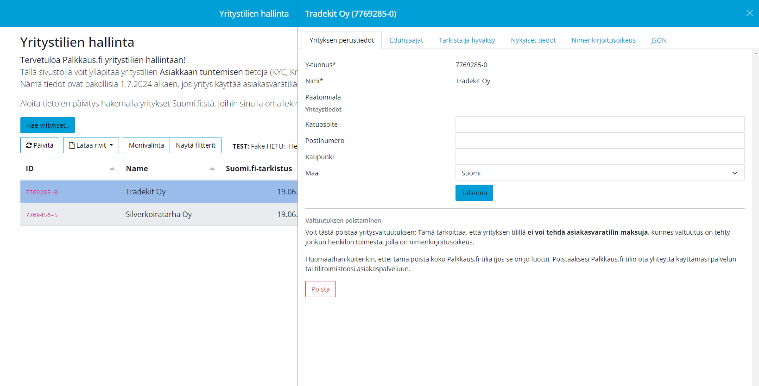Focus the Katuosoite input field
The width and height of the screenshot is (759, 386).
600,125
